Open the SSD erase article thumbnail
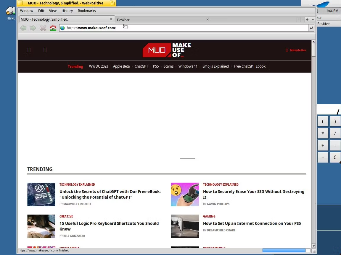Screen dimensions: 341x255 [185, 194]
